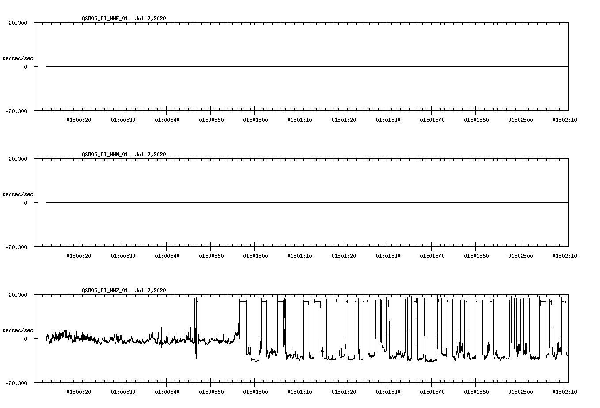Click the 01:02:10 time label under HNE plot
This screenshot has height=408, width=600.
point(565,120)
